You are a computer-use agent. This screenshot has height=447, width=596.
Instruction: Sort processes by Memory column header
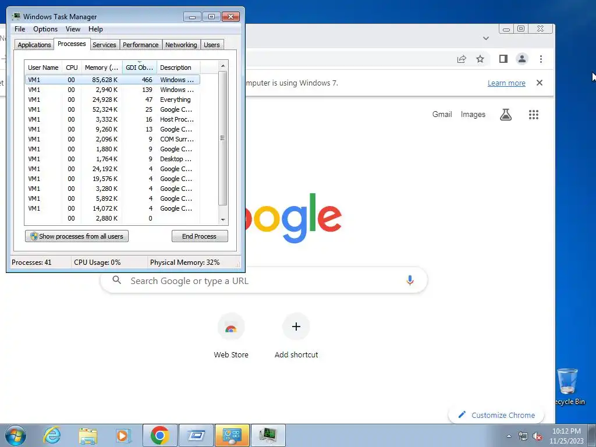[101, 68]
